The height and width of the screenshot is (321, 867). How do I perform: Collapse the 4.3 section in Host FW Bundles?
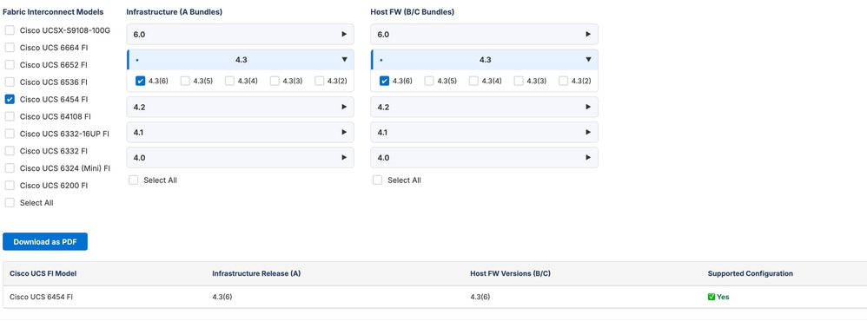(485, 60)
